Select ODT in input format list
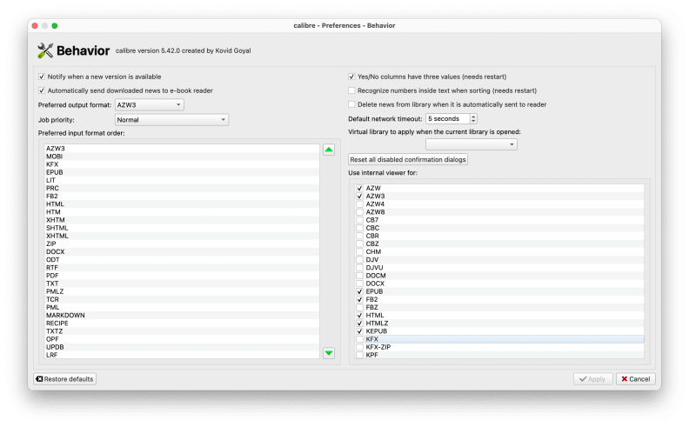The width and height of the screenshot is (689, 427). click(x=182, y=260)
